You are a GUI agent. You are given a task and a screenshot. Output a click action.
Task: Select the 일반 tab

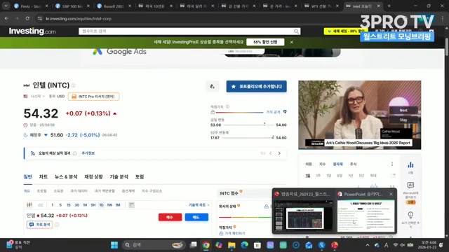[x=28, y=177]
